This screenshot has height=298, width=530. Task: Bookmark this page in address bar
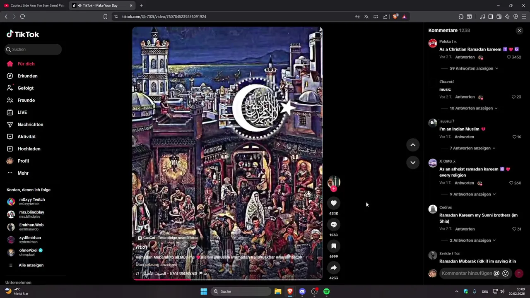click(x=105, y=17)
